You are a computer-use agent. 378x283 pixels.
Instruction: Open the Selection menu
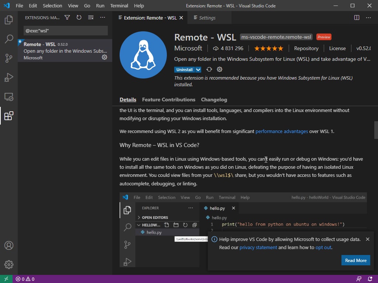click(x=52, y=6)
